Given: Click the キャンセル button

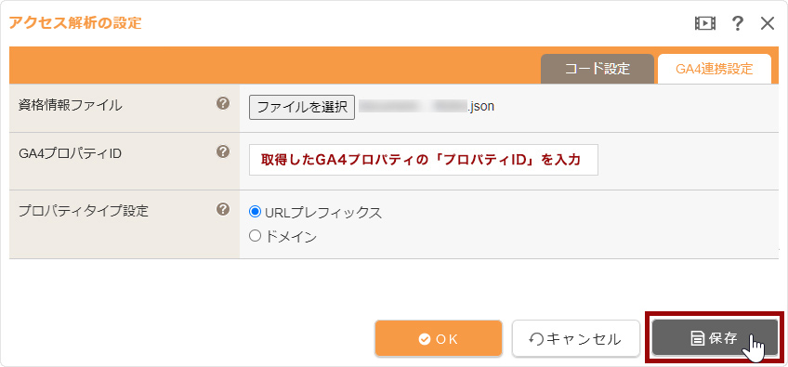Looking at the screenshot, I should coord(575,339).
